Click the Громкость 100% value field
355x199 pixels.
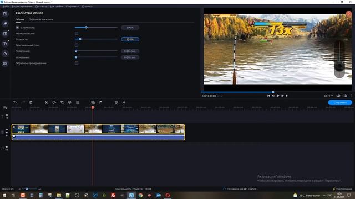click(x=130, y=28)
